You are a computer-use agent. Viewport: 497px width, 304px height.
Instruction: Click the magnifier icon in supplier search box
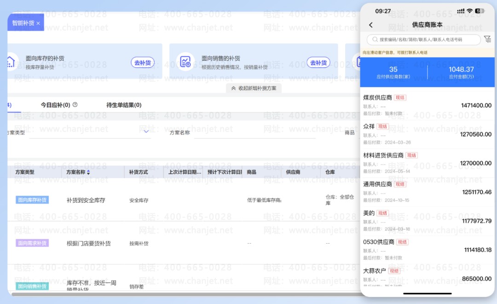[375, 40]
